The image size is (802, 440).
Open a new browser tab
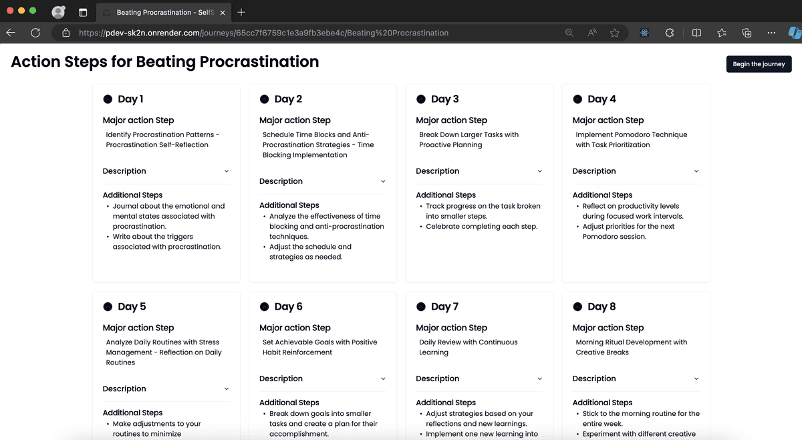point(241,12)
